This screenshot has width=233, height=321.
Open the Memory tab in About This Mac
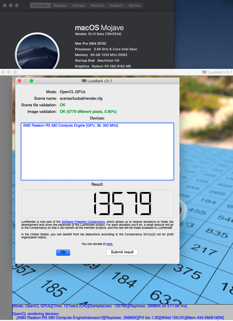tap(97, 5)
